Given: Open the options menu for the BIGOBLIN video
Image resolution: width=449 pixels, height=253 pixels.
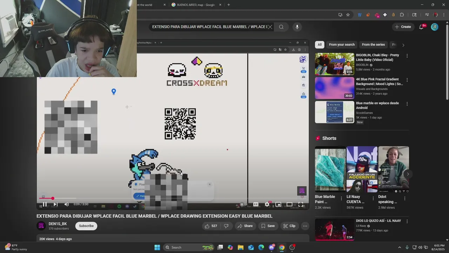Looking at the screenshot, I should (407, 56).
